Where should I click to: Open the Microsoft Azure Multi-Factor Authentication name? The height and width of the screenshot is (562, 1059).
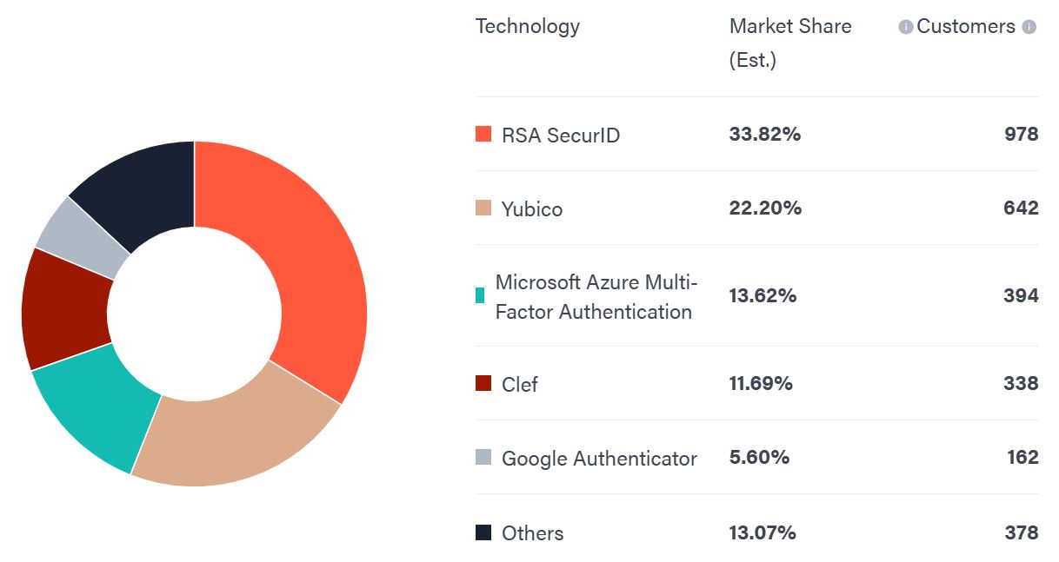click(596, 296)
